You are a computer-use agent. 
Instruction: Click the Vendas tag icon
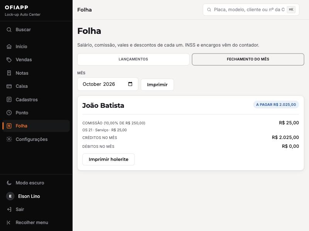pyautogui.click(x=9, y=60)
